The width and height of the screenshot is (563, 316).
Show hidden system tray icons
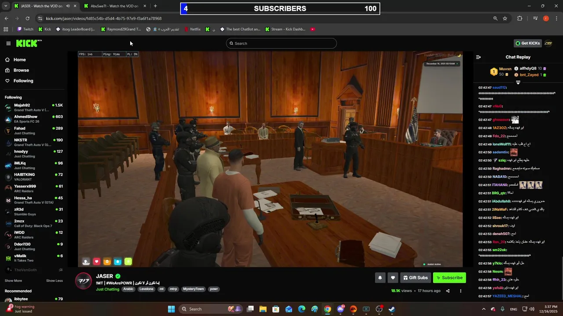pyautogui.click(x=484, y=309)
